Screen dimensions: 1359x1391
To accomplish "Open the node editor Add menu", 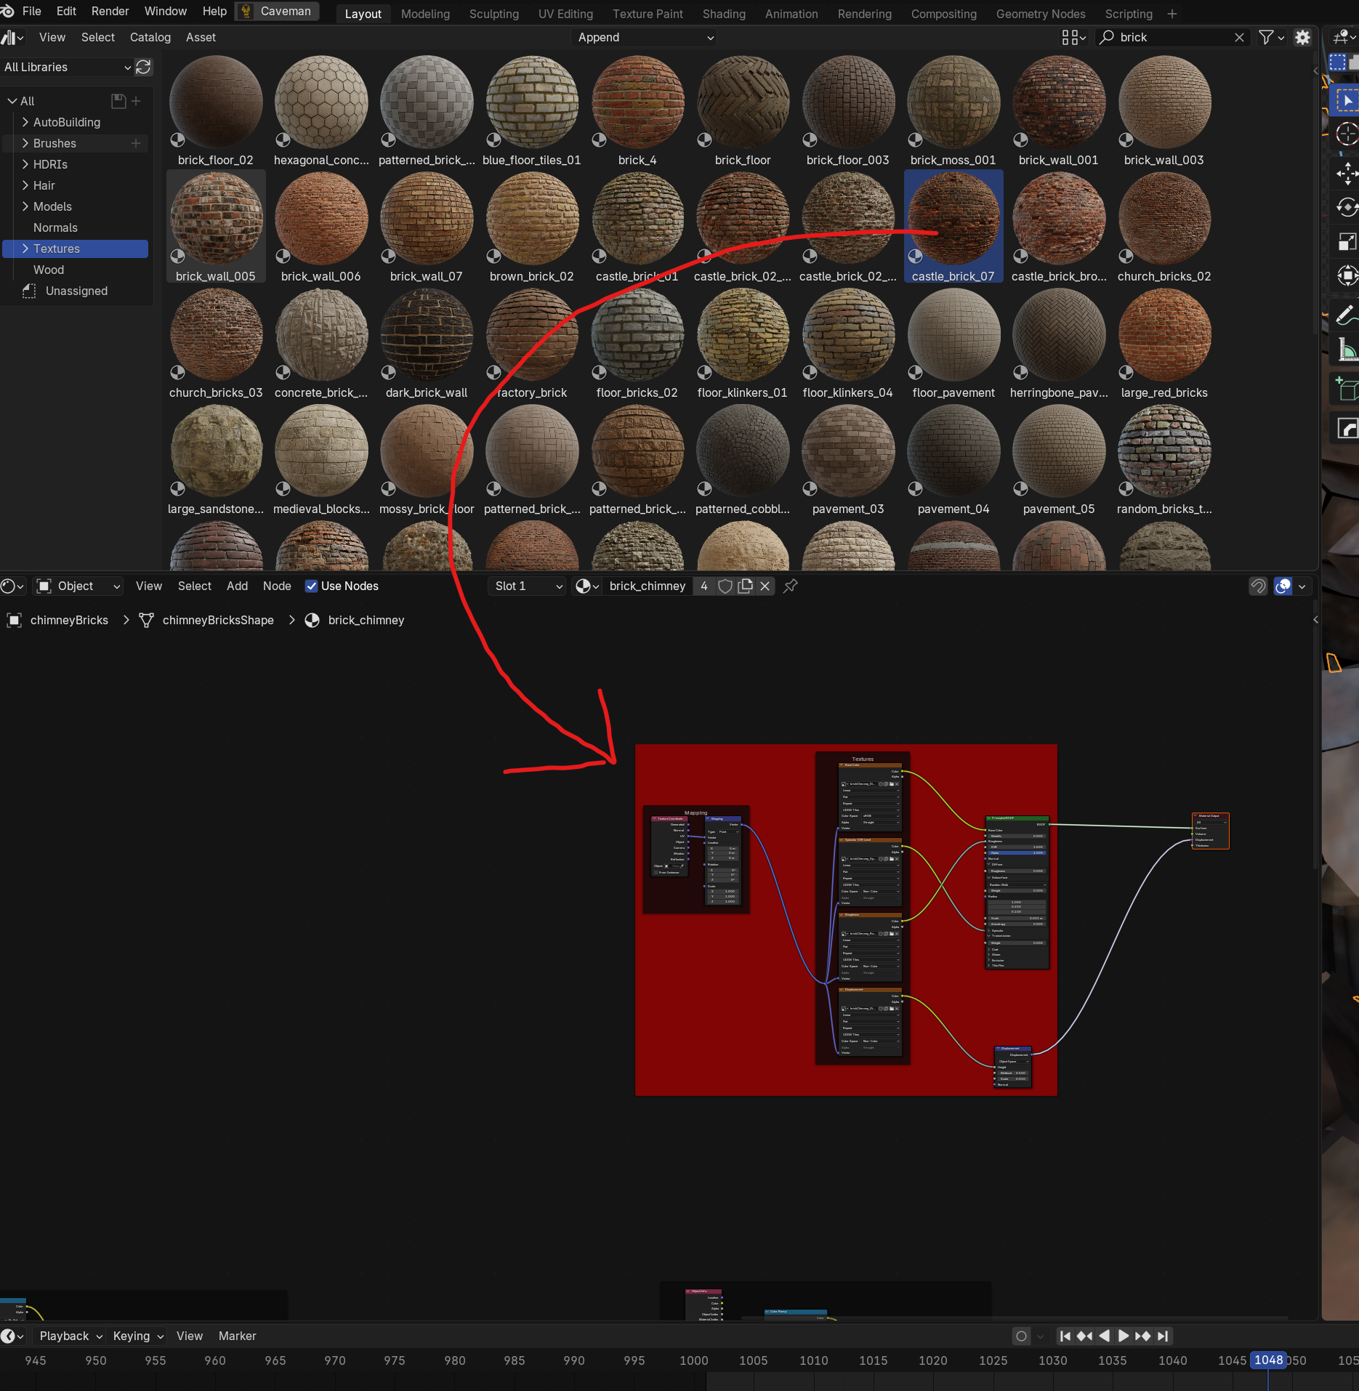I will point(237,586).
